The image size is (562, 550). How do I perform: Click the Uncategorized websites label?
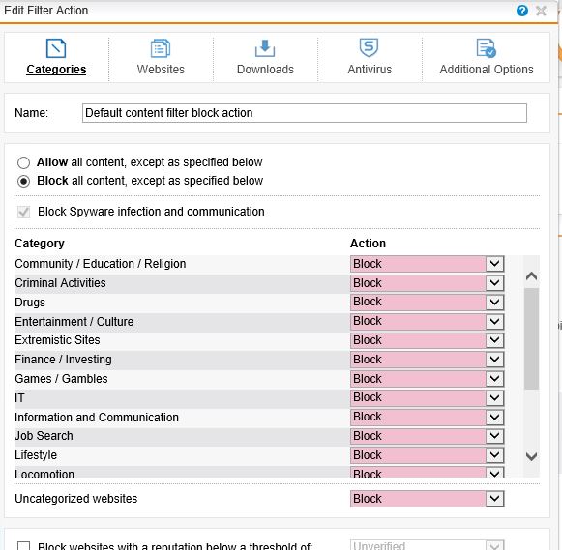(x=76, y=499)
